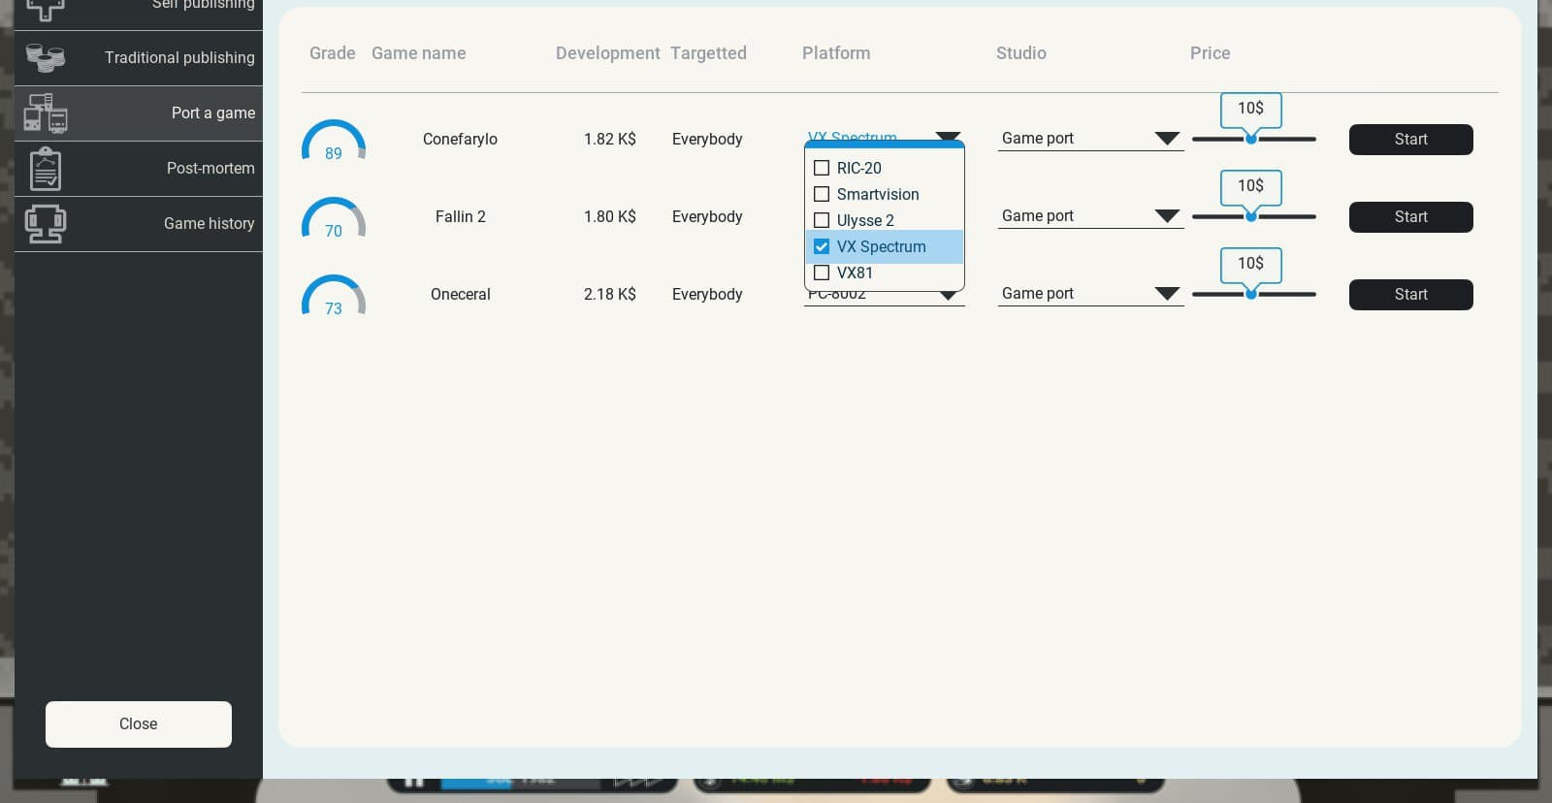This screenshot has height=803, width=1552.
Task: Click the Port a game devices icon
Action: click(45, 113)
